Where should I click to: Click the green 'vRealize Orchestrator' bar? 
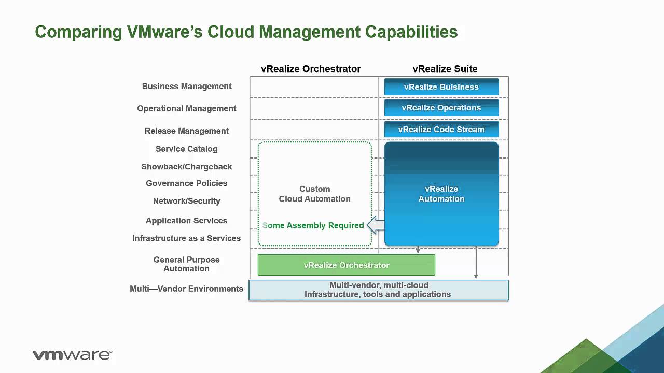coord(347,265)
